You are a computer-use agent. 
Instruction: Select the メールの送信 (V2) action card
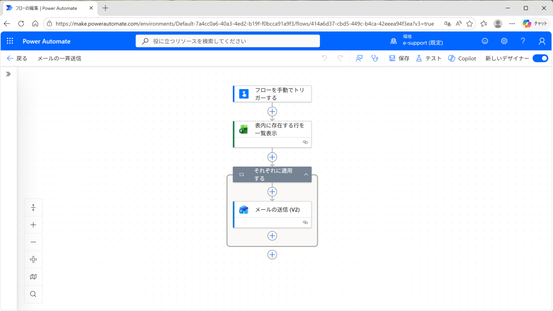(x=276, y=210)
